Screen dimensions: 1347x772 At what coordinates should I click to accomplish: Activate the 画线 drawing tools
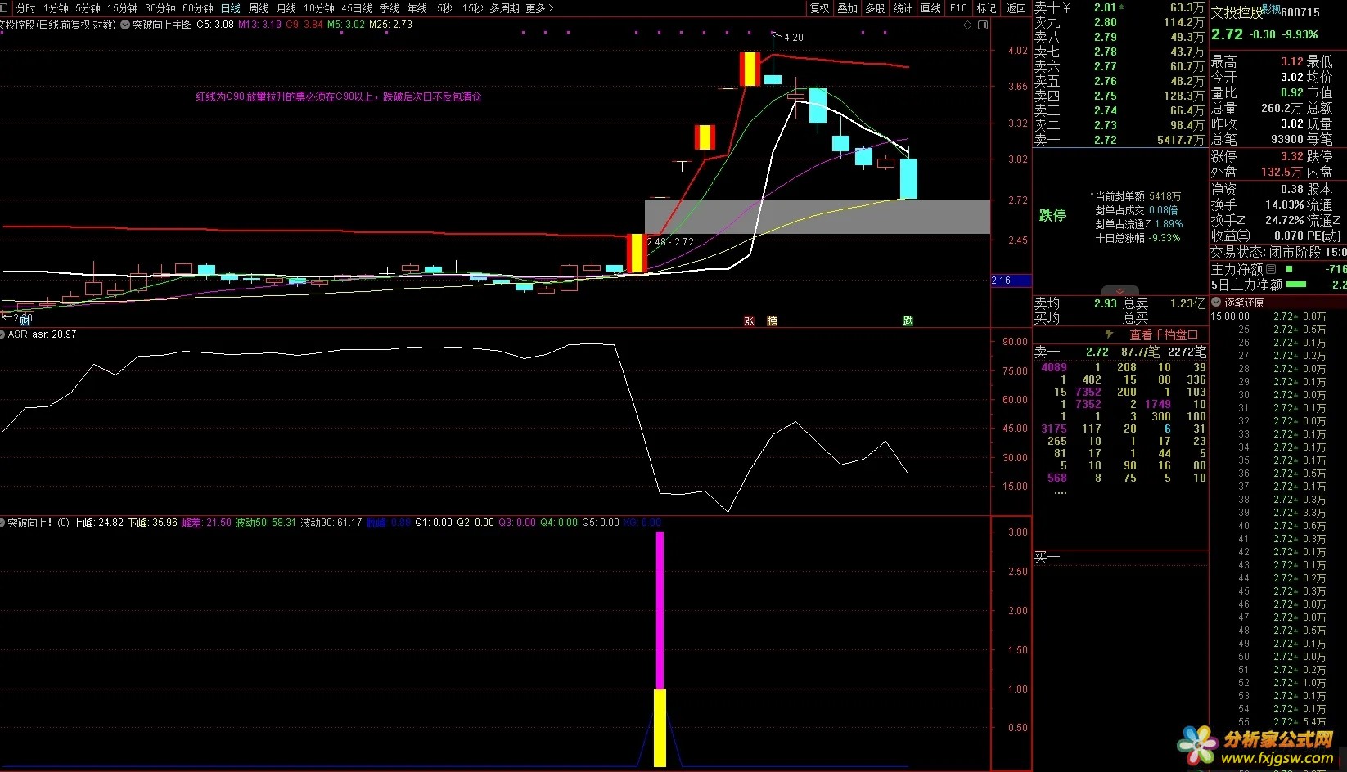(930, 8)
